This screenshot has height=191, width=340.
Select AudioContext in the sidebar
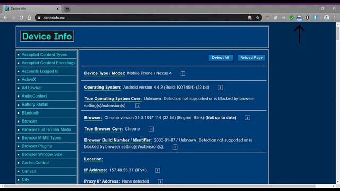tap(34, 96)
